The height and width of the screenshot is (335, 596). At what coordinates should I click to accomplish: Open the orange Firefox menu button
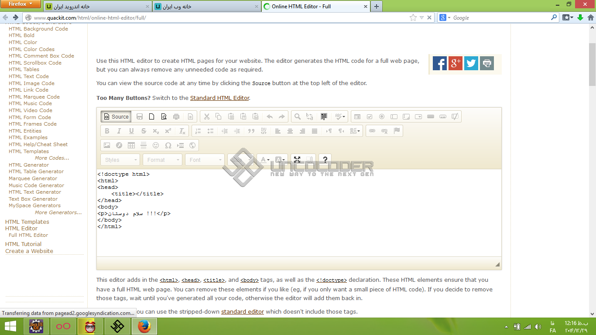point(21,4)
